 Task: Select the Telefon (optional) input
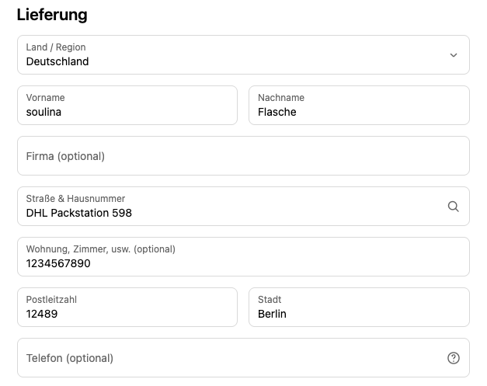pos(243,358)
